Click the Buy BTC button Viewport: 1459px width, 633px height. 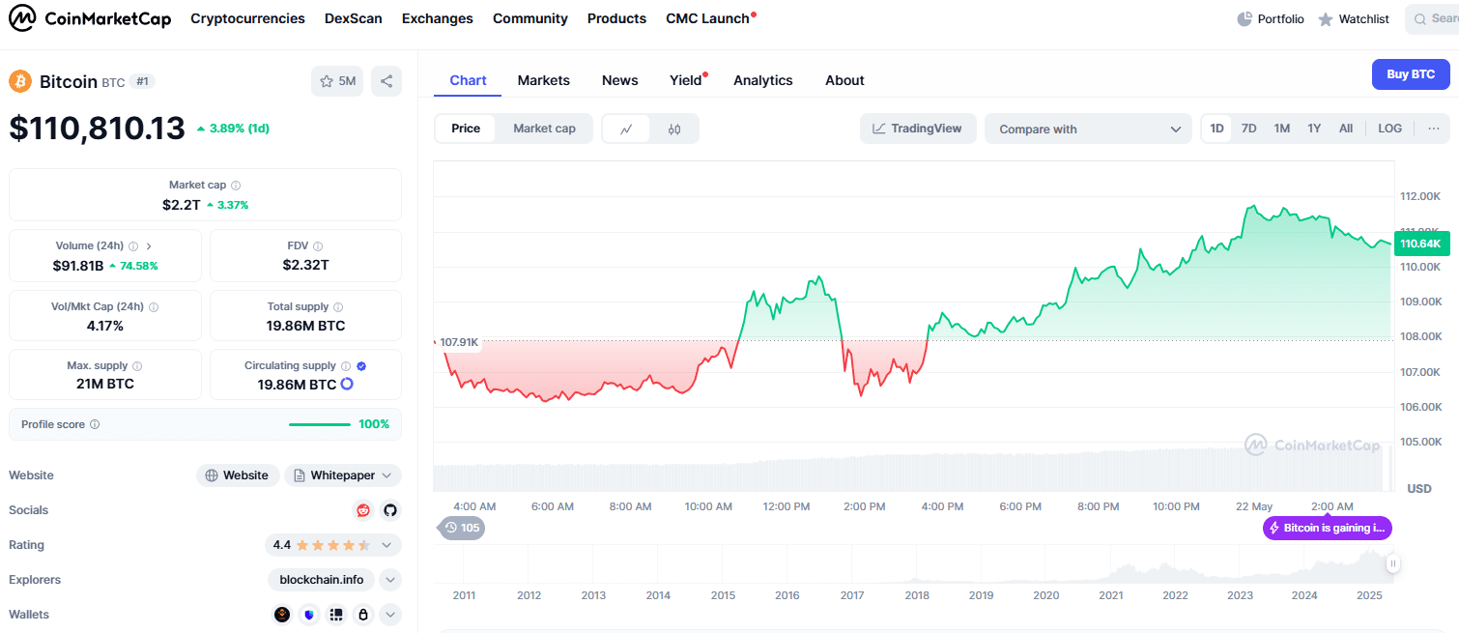pyautogui.click(x=1411, y=74)
